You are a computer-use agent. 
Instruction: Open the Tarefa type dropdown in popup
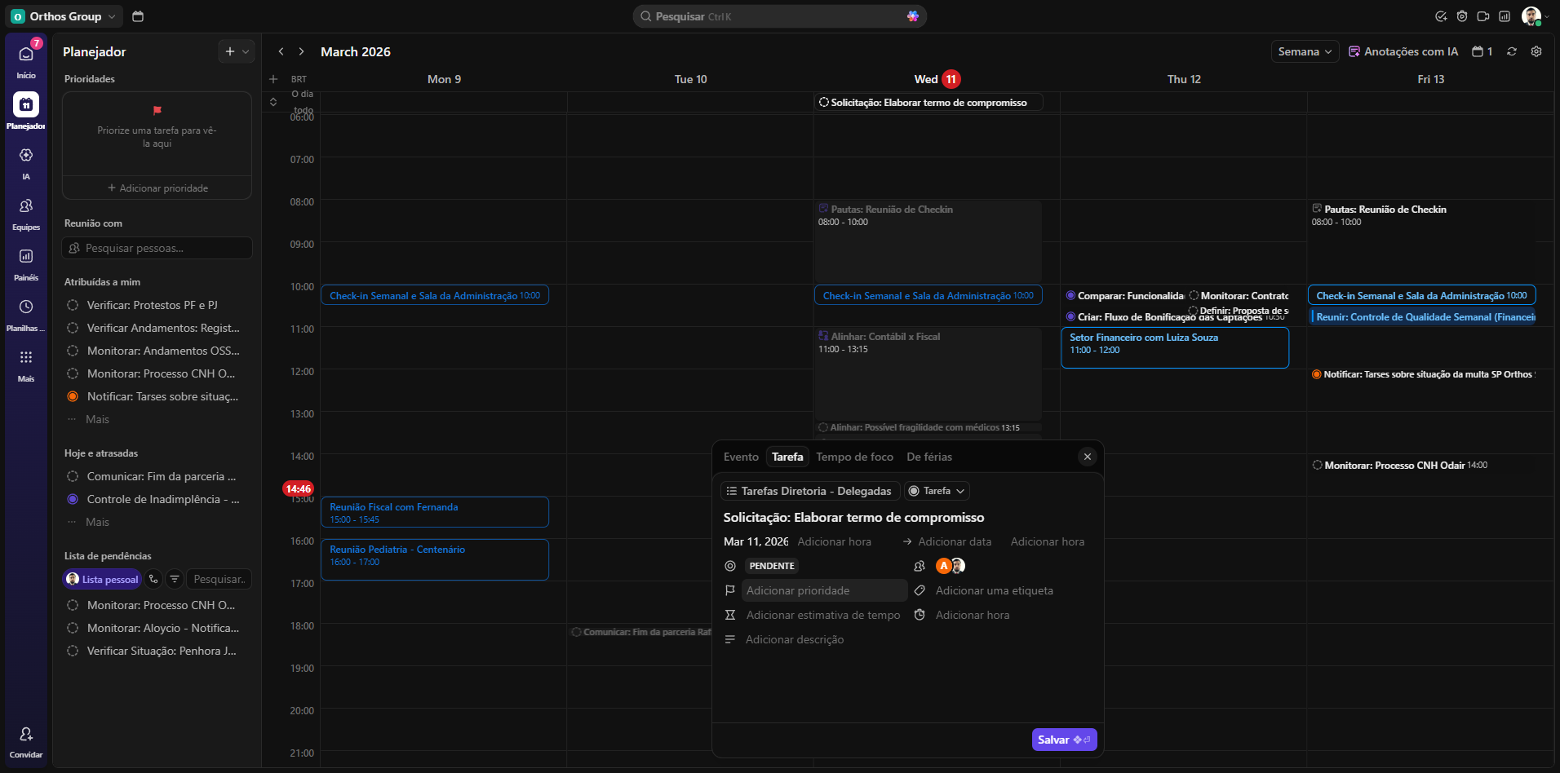tap(937, 491)
